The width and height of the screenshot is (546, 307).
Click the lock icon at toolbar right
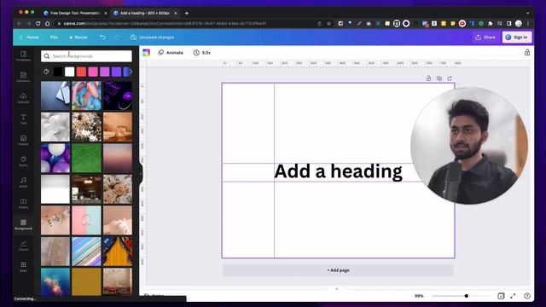(527, 53)
